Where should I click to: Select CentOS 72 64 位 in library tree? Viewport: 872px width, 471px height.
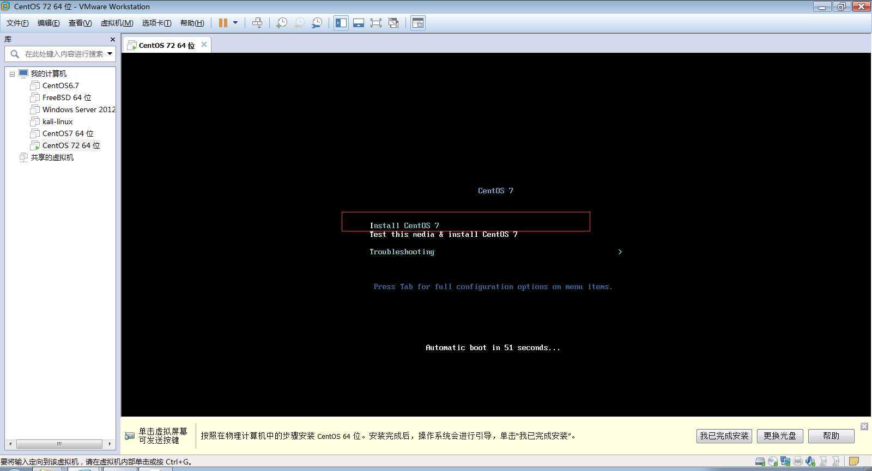(x=71, y=145)
